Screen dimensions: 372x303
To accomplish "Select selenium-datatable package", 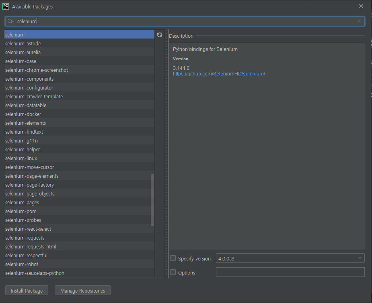I will [79, 105].
